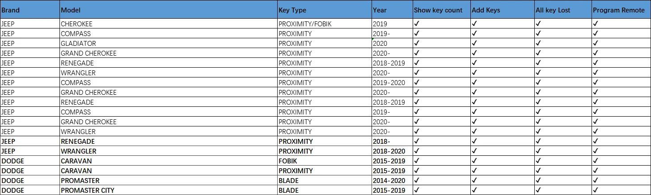651x195 pixels.
Task: Select the CHEROKEE model cell in first row
Action: tap(76, 24)
